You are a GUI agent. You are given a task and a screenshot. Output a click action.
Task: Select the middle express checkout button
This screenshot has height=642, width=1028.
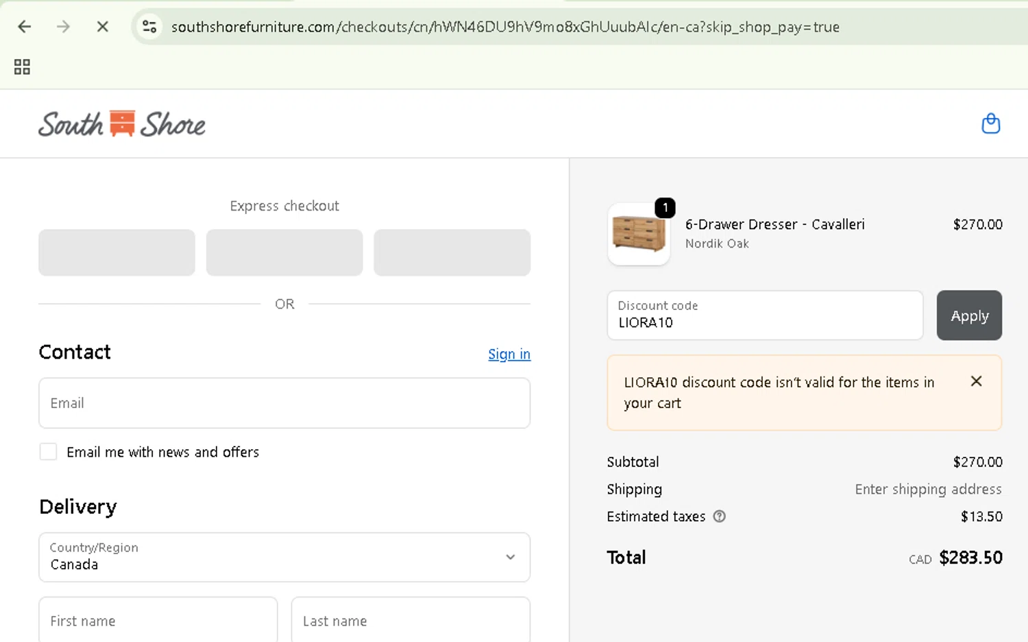click(x=284, y=252)
